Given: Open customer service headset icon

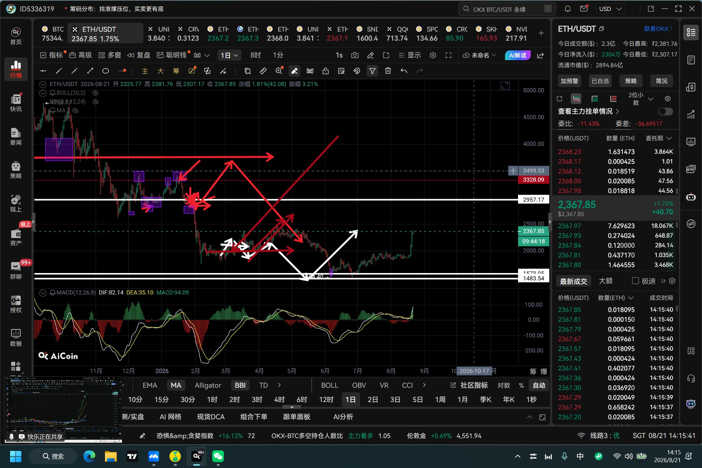Looking at the screenshot, I should click(x=691, y=378).
